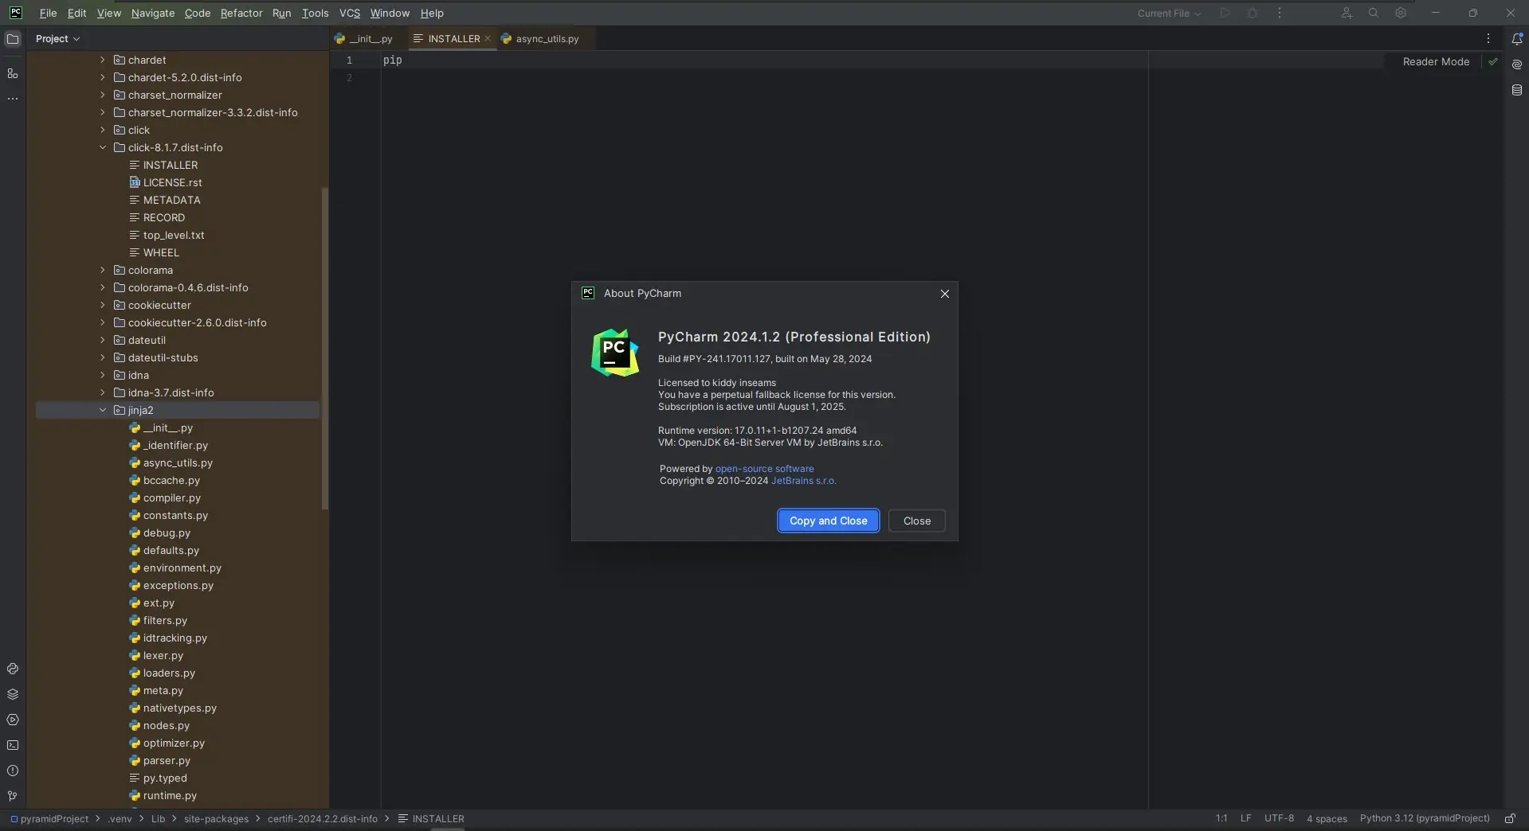The width and height of the screenshot is (1529, 831).
Task: Click the Debug bug icon in toolbar
Action: [x=1253, y=13]
